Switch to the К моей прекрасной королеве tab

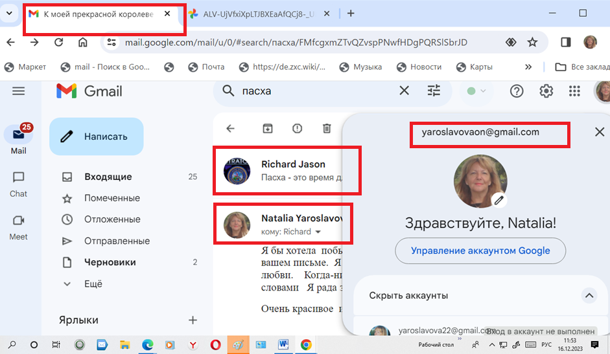[x=97, y=14]
